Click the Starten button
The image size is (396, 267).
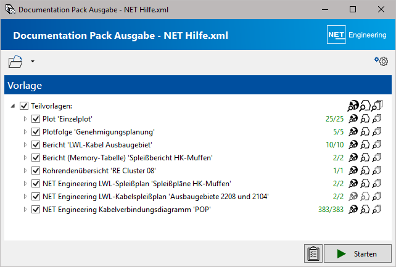pyautogui.click(x=357, y=253)
